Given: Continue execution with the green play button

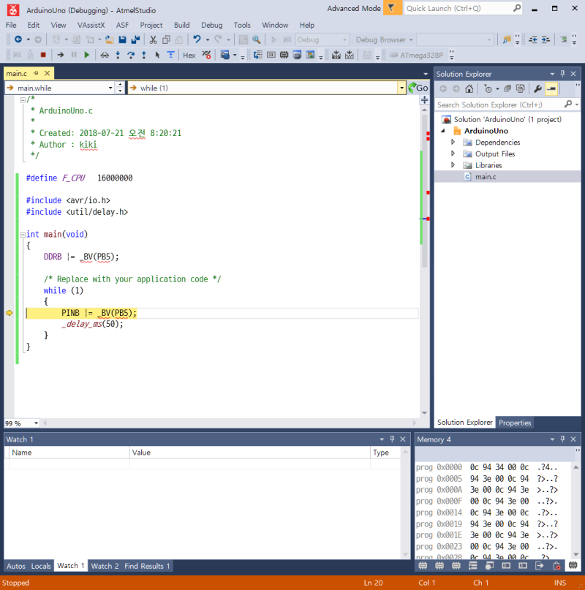Looking at the screenshot, I should coord(87,55).
